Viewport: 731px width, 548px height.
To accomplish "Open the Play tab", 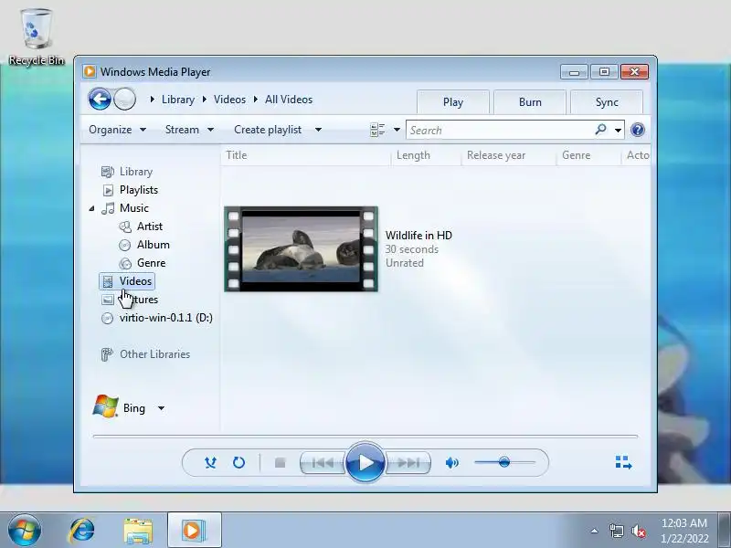I will [x=453, y=102].
